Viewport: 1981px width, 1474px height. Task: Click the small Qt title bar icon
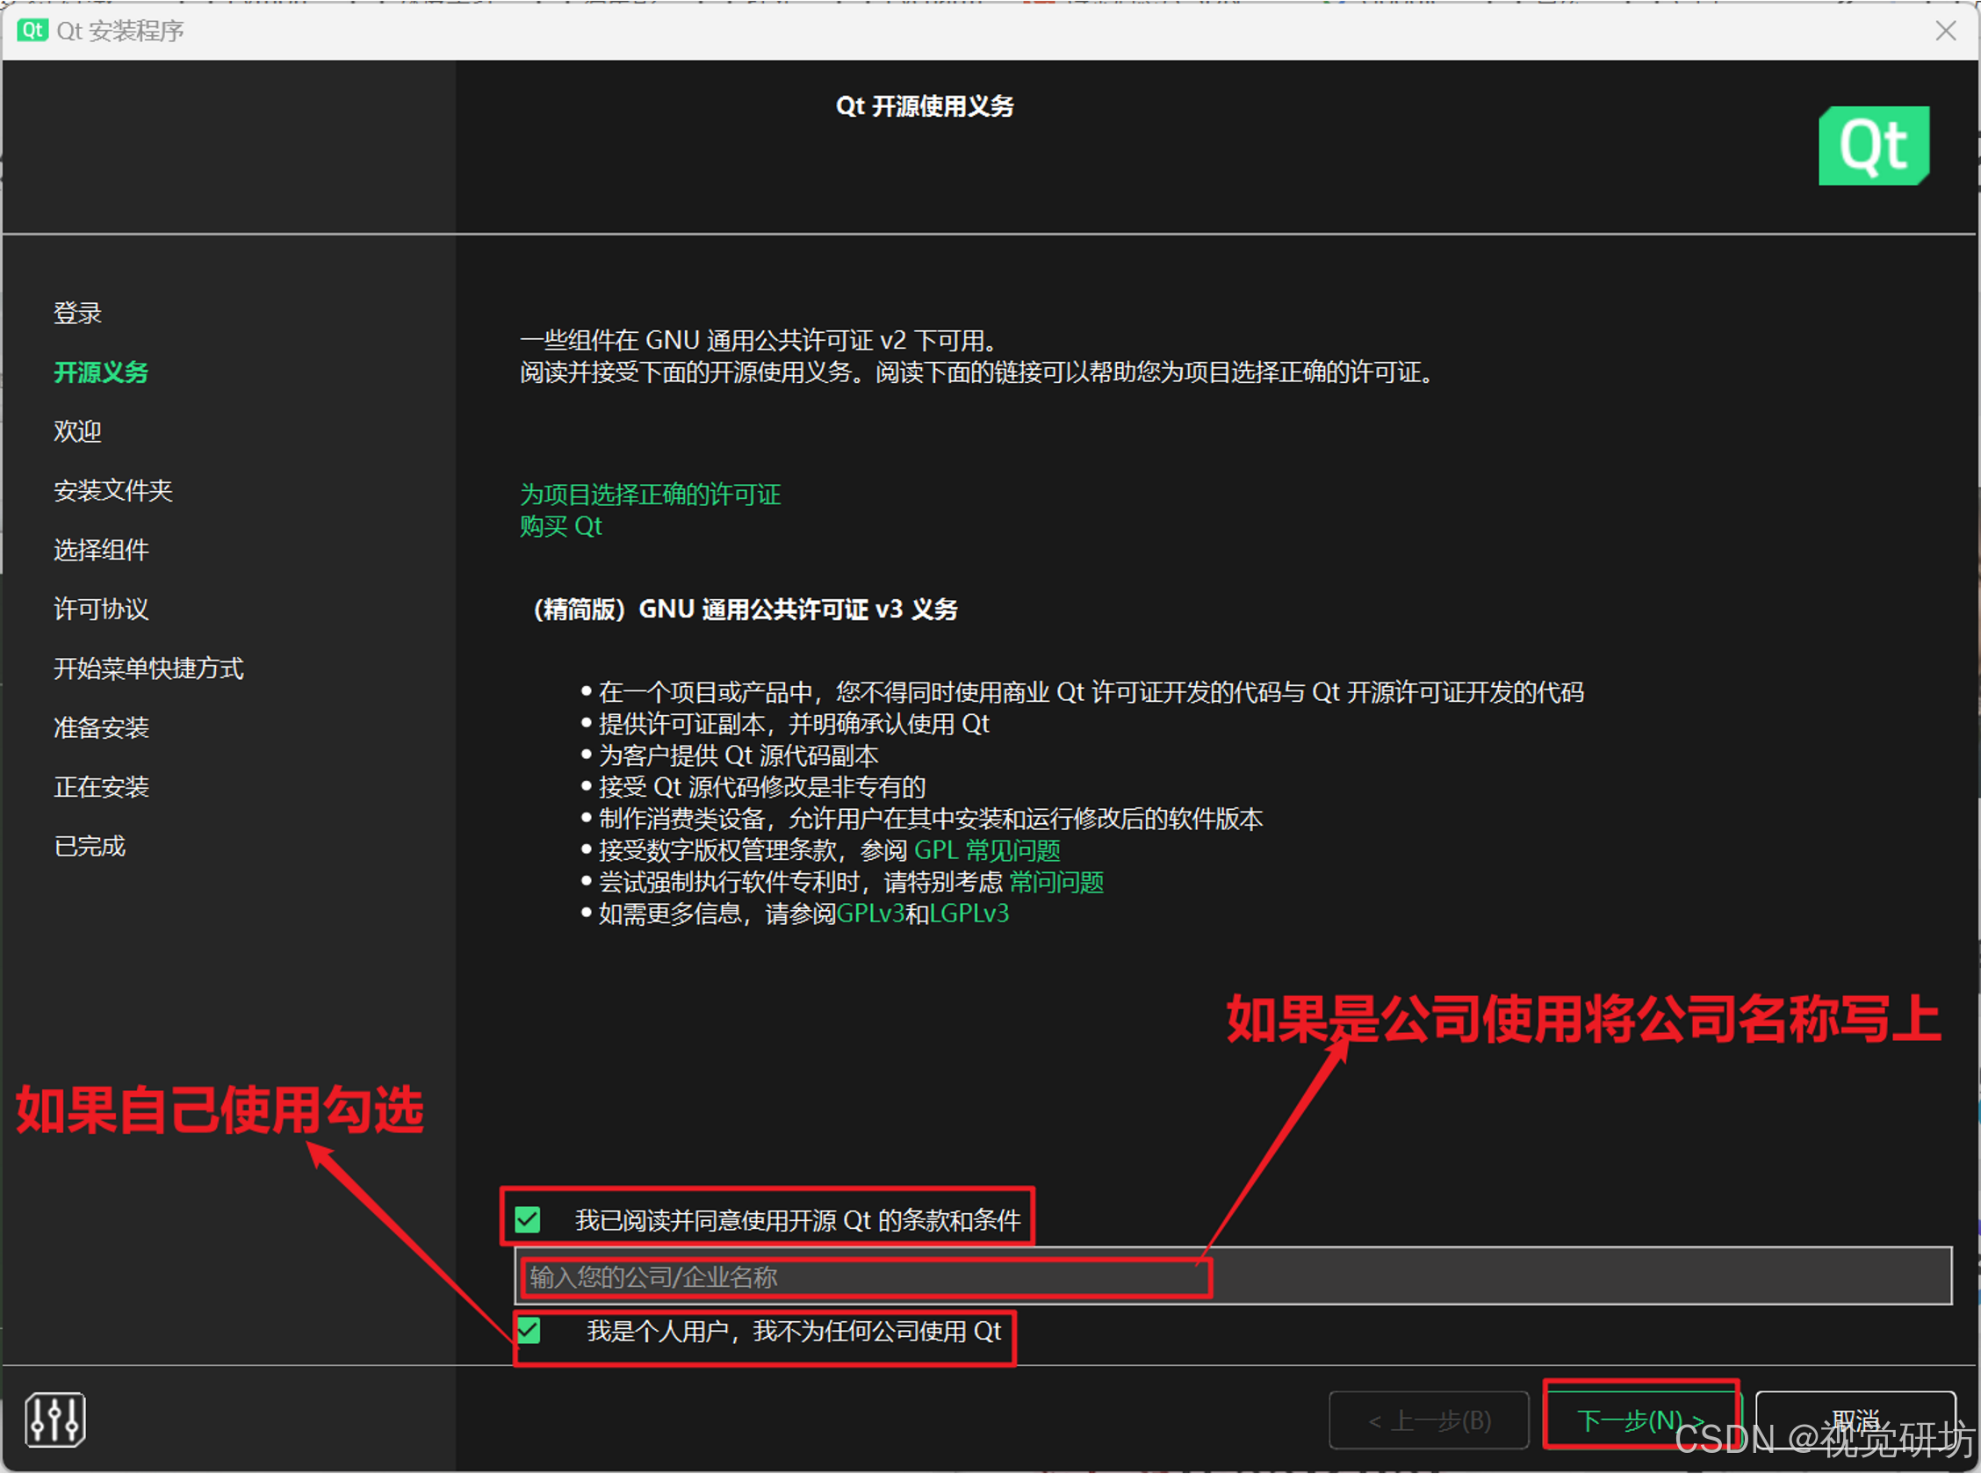tap(32, 31)
